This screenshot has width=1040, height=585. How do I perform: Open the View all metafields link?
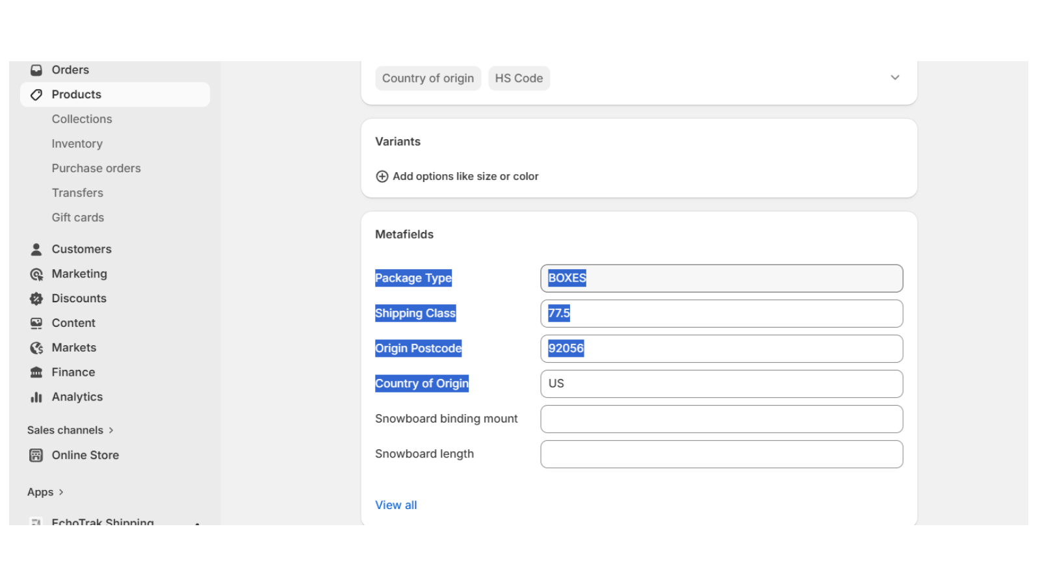396,505
